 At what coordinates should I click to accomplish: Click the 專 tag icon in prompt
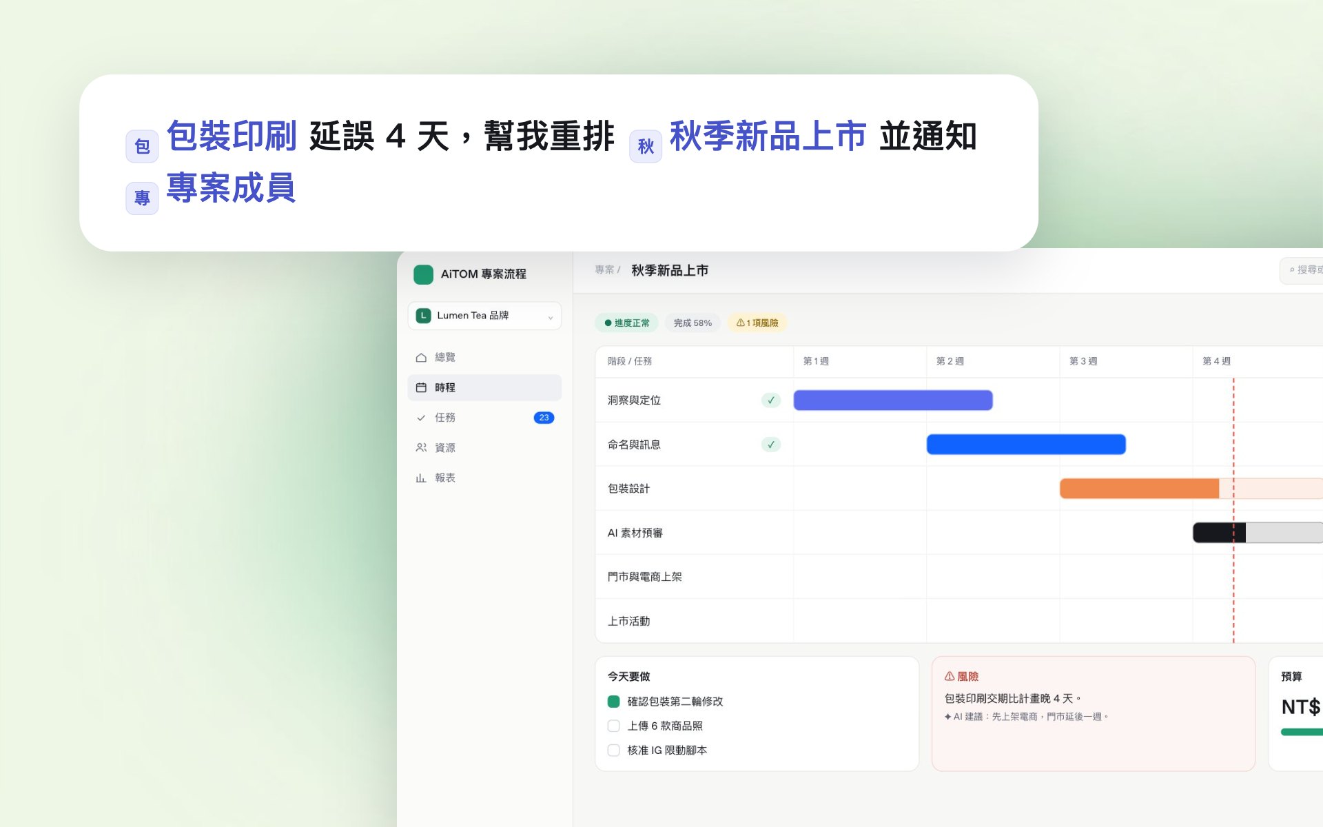pyautogui.click(x=142, y=198)
